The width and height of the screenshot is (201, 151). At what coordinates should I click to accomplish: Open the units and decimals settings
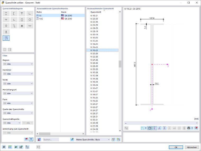(x=10, y=147)
